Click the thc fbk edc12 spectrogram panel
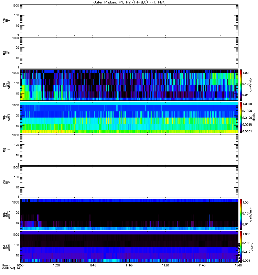The image size is (258, 275). coord(129,214)
